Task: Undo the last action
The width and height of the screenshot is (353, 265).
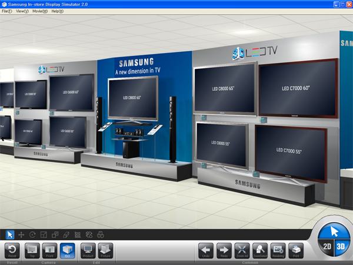Action: [206, 251]
